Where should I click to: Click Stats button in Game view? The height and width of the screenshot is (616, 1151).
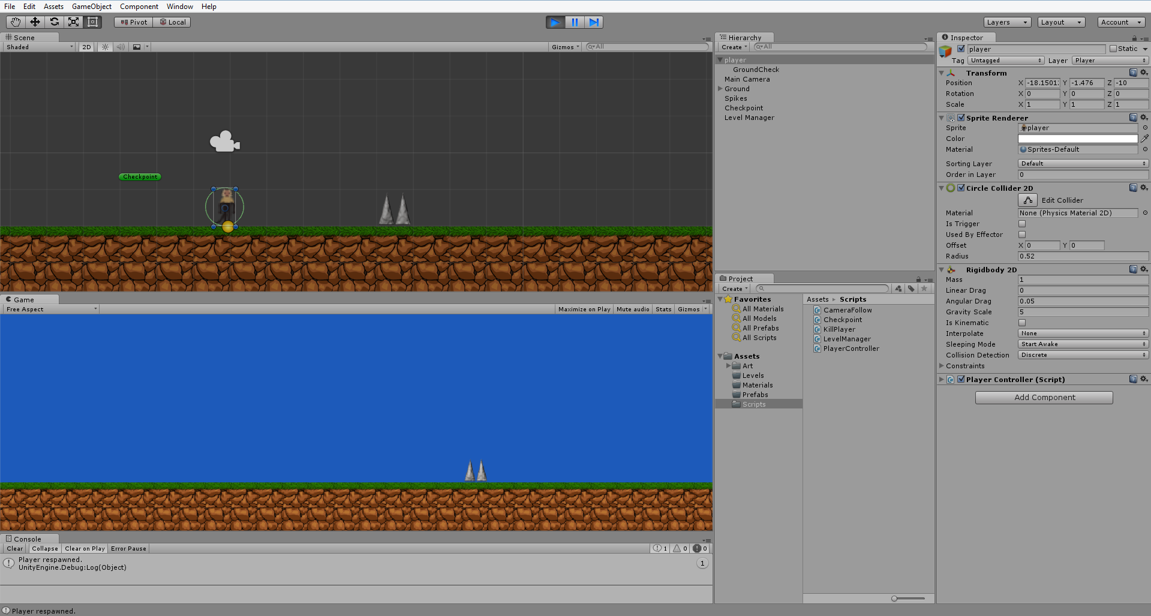click(x=663, y=309)
